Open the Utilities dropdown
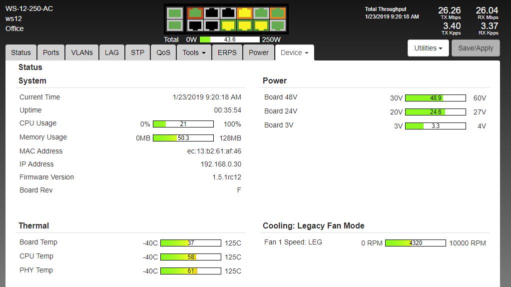Image resolution: width=511 pixels, height=287 pixels. 428,48
